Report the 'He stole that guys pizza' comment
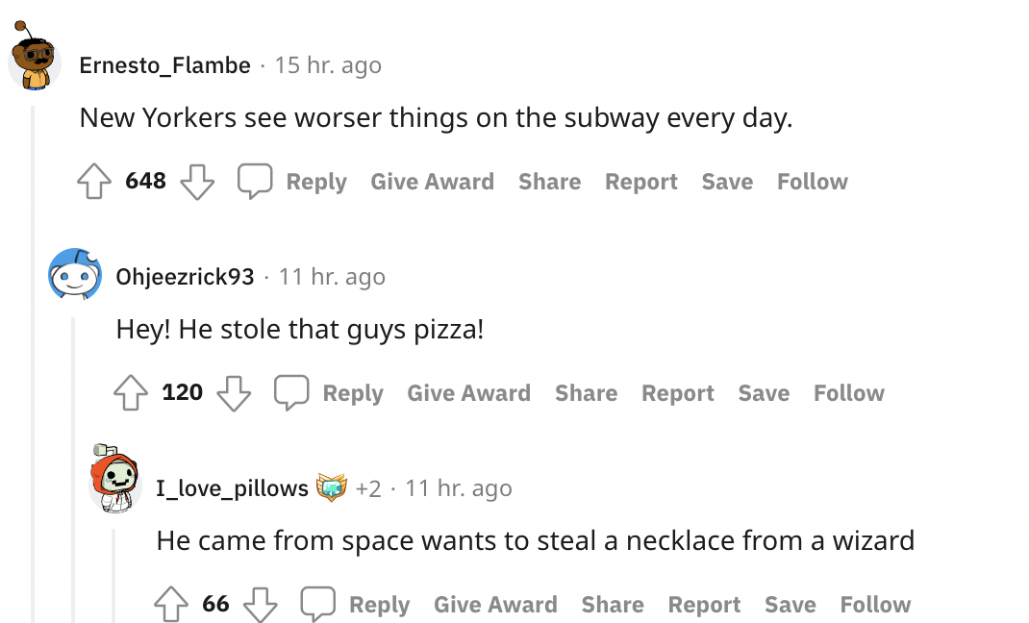1029x623 pixels. point(678,393)
